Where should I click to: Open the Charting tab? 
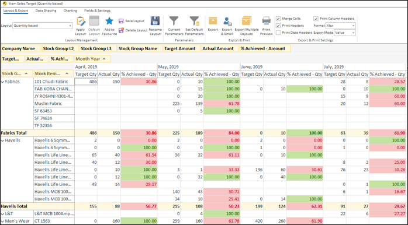pos(70,10)
